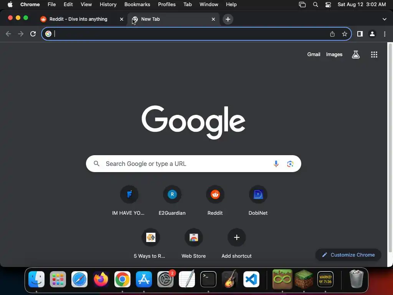Click the Sat Aug 12 3:02 AM clock
393x295 pixels.
point(362,5)
